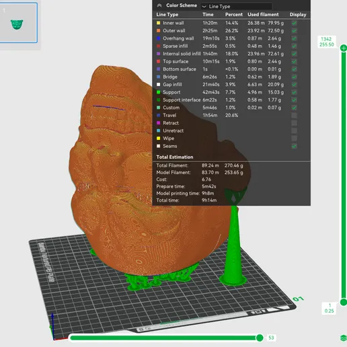Select the Sparse infill row label

click(175, 46)
